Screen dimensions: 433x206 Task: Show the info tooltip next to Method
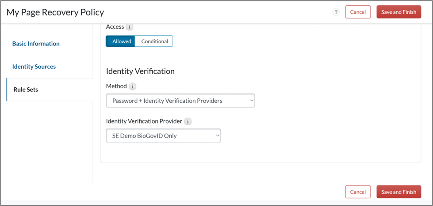[132, 86]
